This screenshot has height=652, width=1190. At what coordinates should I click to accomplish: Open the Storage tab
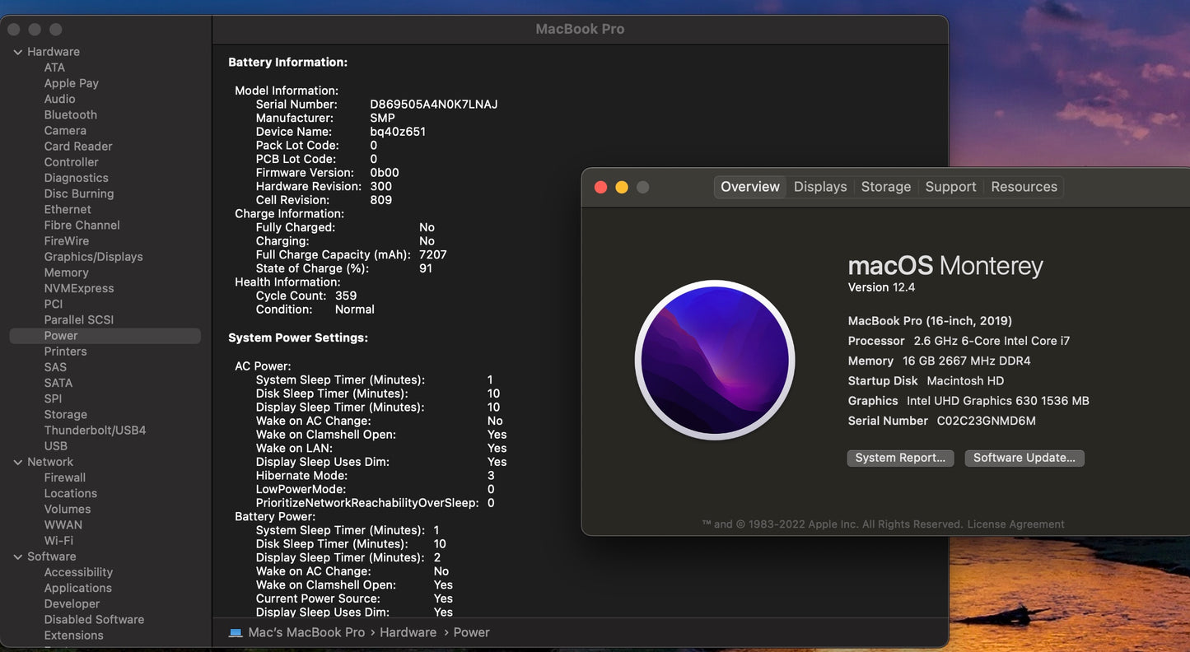click(x=885, y=186)
